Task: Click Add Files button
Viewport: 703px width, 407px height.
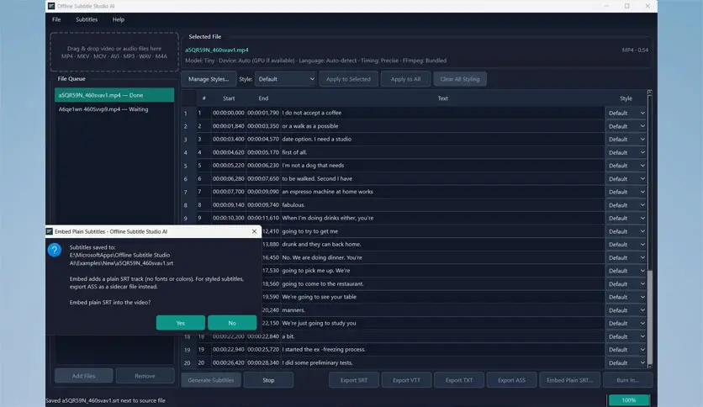Action: pyautogui.click(x=84, y=376)
